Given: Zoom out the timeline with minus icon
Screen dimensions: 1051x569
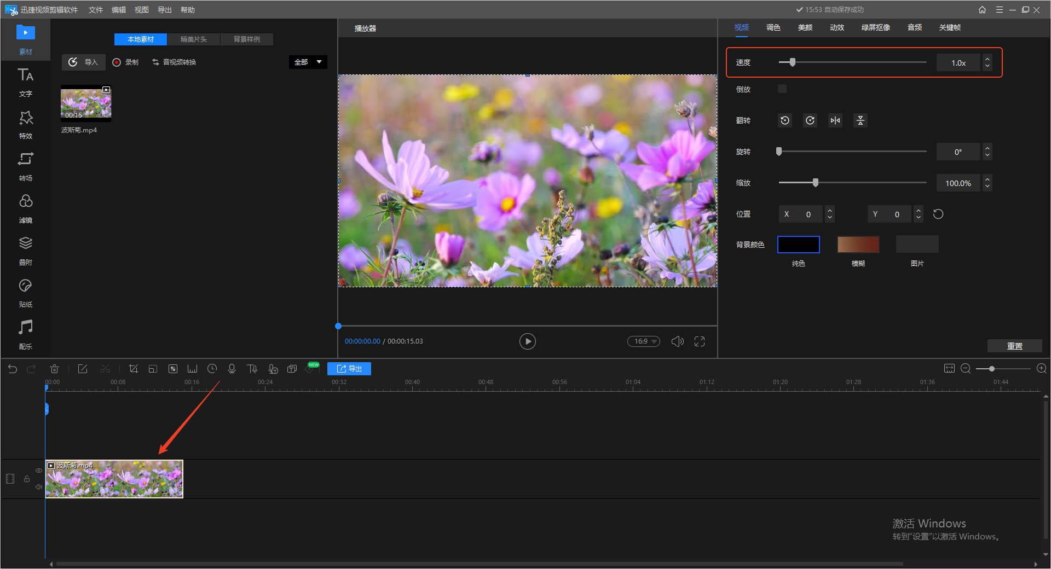Looking at the screenshot, I should [966, 369].
